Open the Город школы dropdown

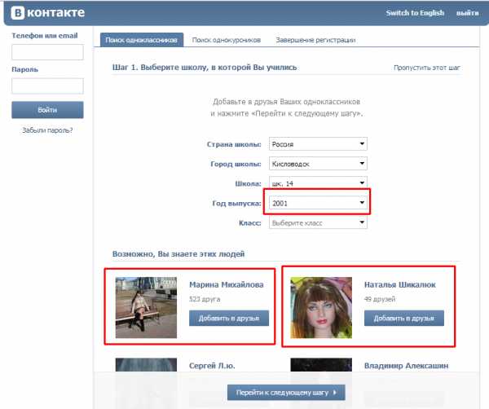pos(318,164)
